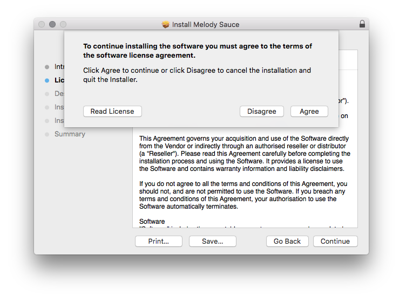Click the Disagree button
The width and height of the screenshot is (406, 303).
(x=261, y=112)
